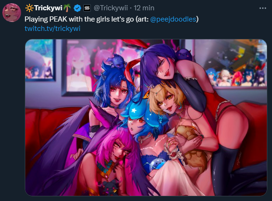Screen dimensions: 272x201
Task: Open Trickywi's profile avatar
Action: point(12,13)
